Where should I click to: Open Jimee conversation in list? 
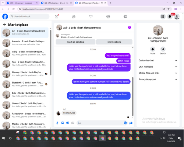[25, 105]
